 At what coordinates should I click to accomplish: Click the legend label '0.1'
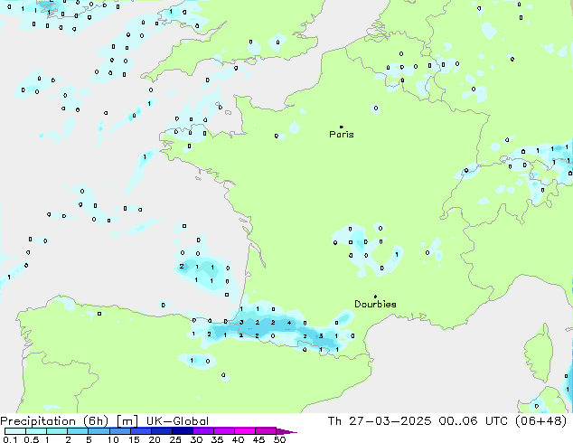[10, 439]
